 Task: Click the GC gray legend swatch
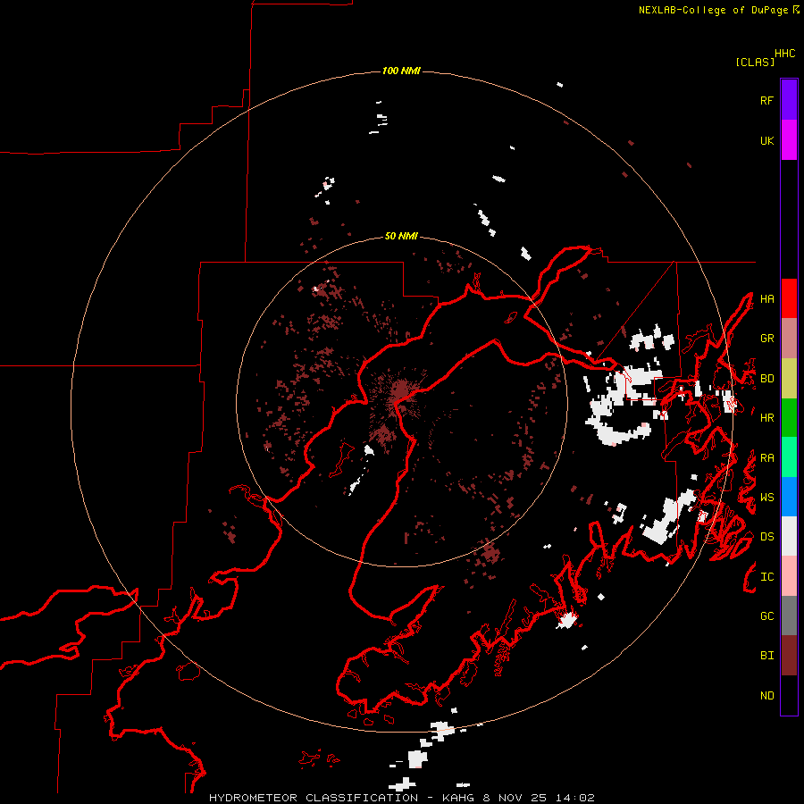coord(789,616)
